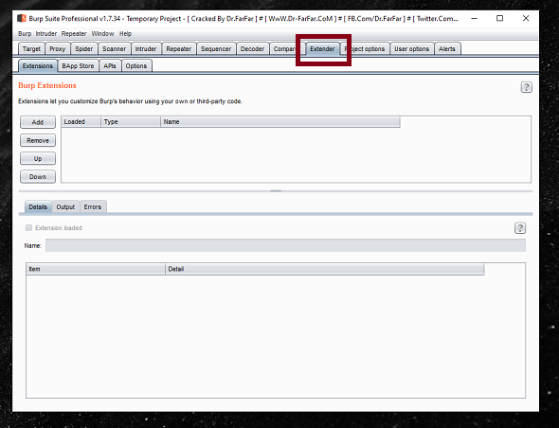Open help icon beside Extension loaded

click(520, 228)
